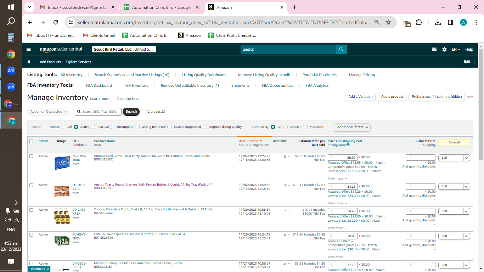Image resolution: width=484 pixels, height=272 pixels.
Task: Click the taskbar volume speaker icon
Action: 7,220
